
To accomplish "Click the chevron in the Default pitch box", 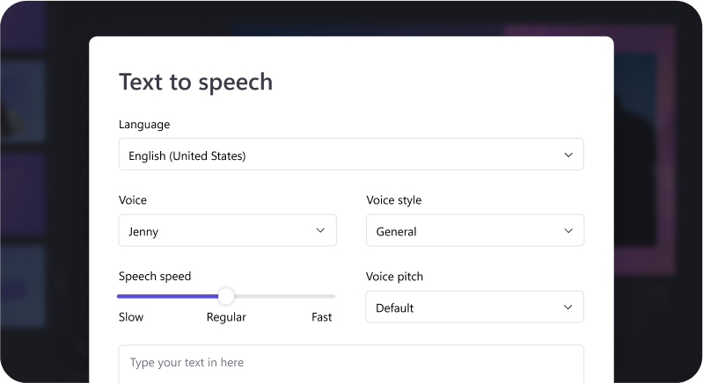I will tap(568, 307).
